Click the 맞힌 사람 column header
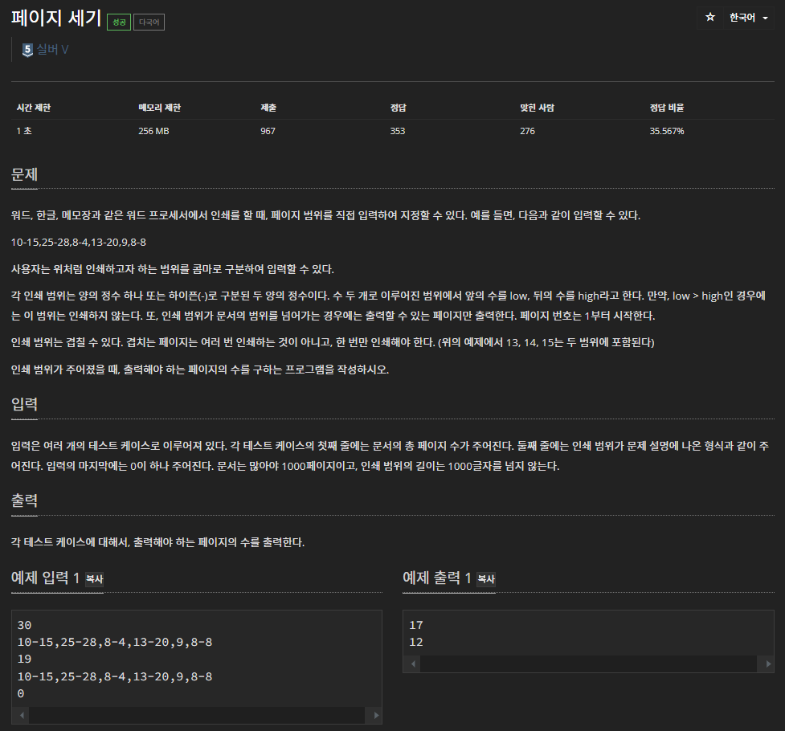The image size is (785, 731). (537, 108)
